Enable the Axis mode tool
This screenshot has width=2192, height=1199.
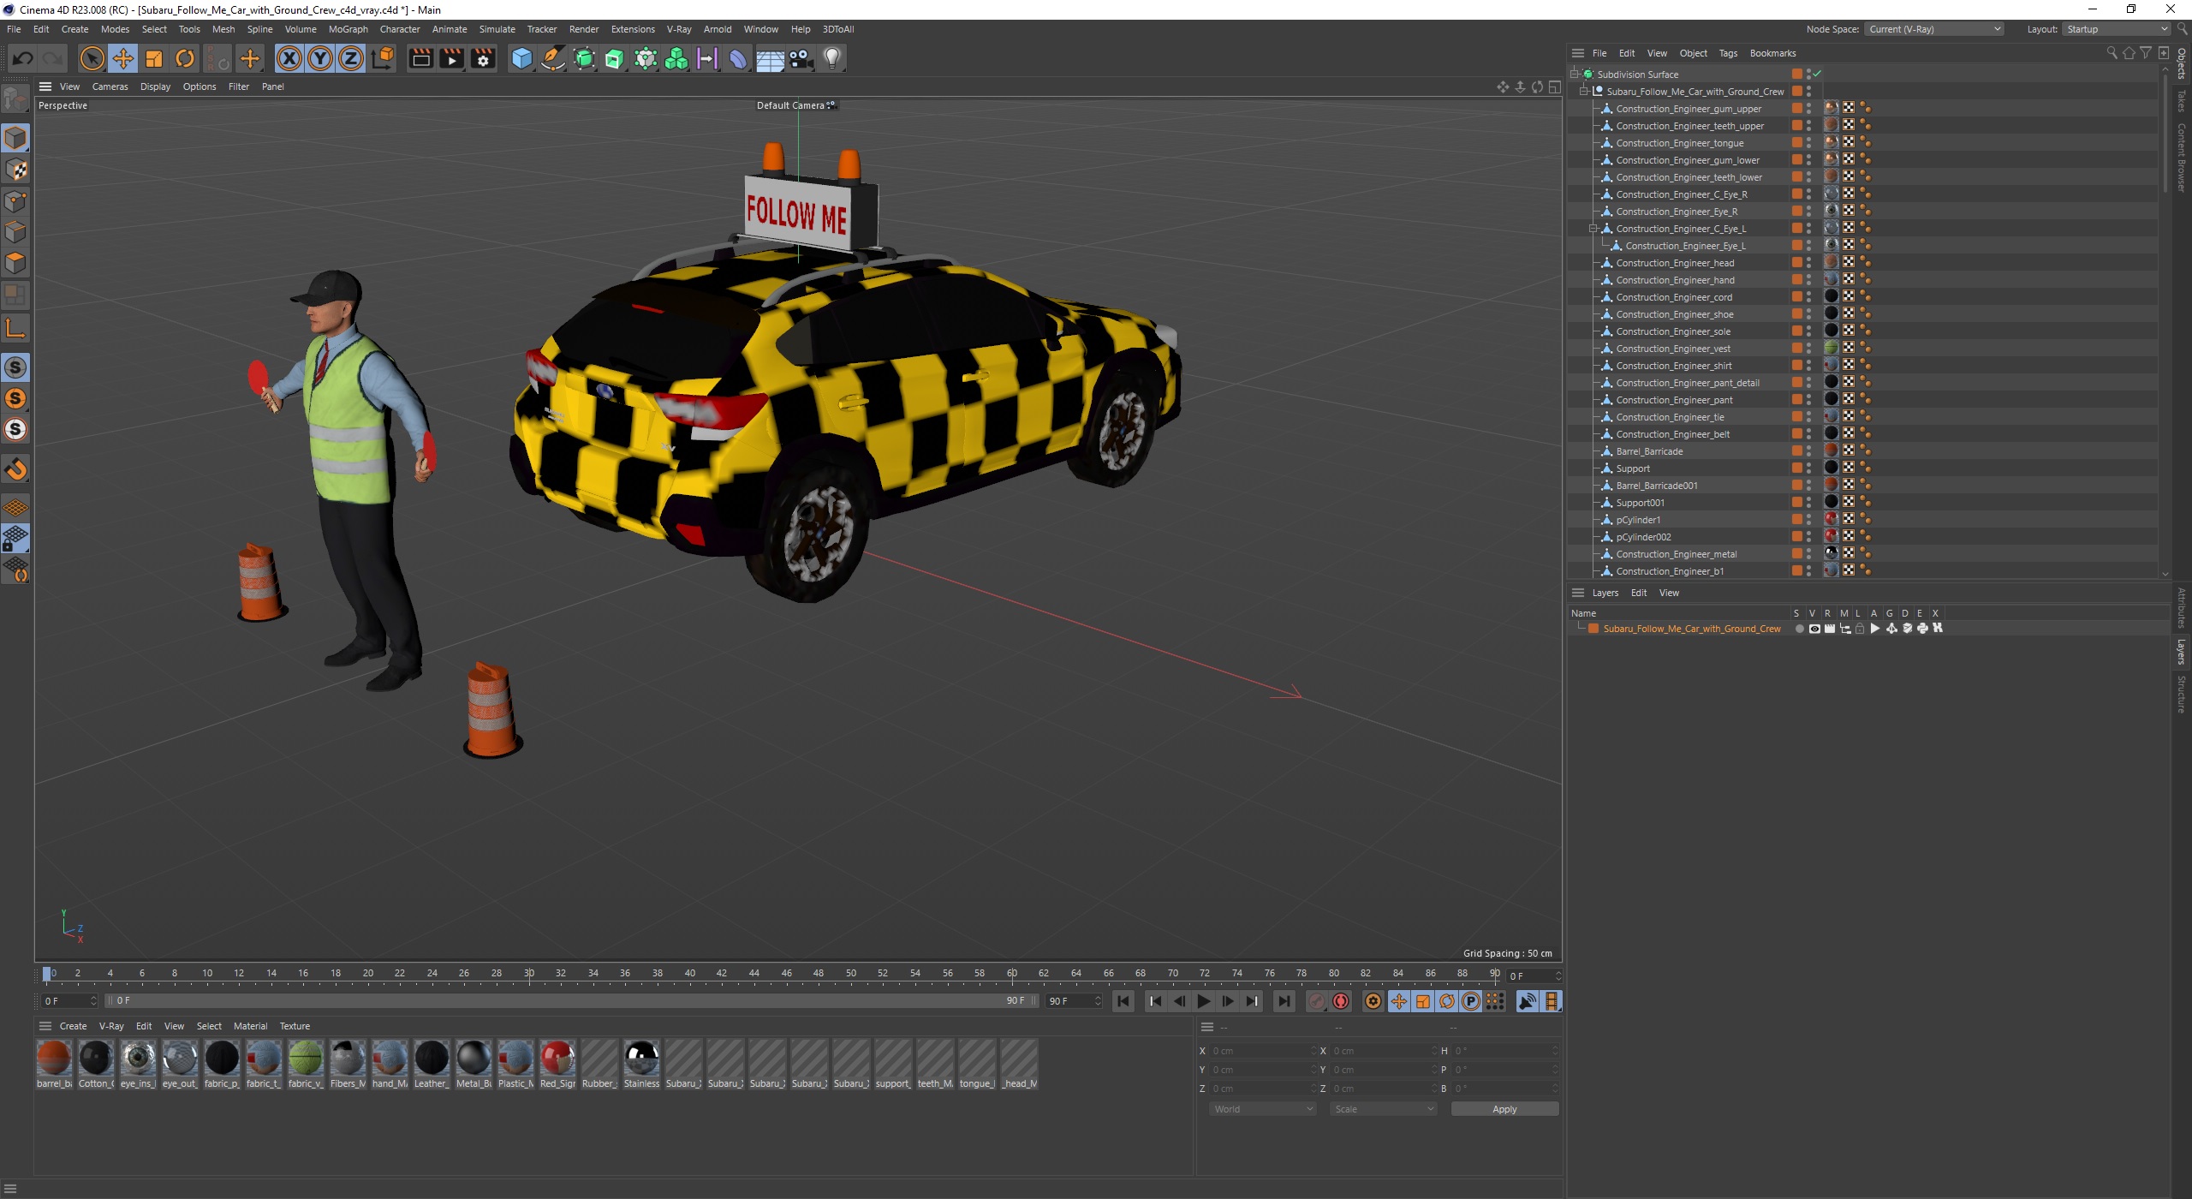(x=15, y=328)
